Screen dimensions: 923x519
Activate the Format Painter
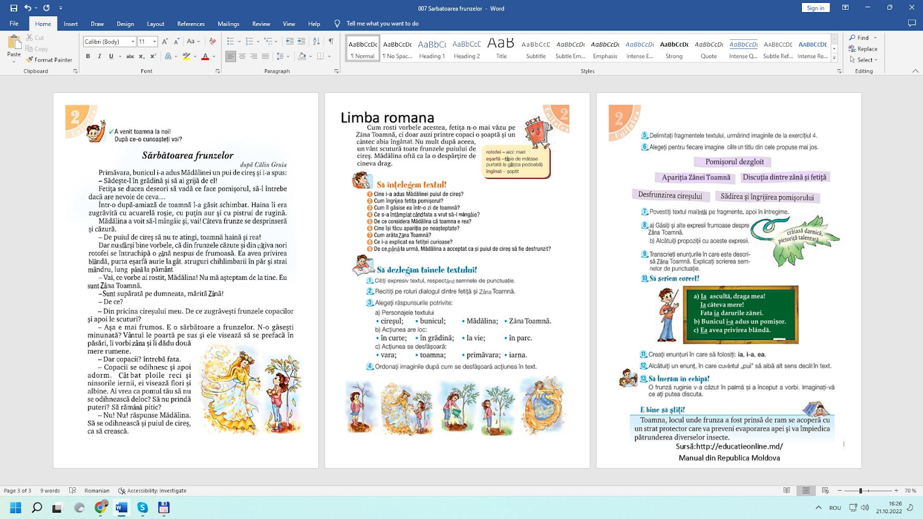tap(49, 60)
